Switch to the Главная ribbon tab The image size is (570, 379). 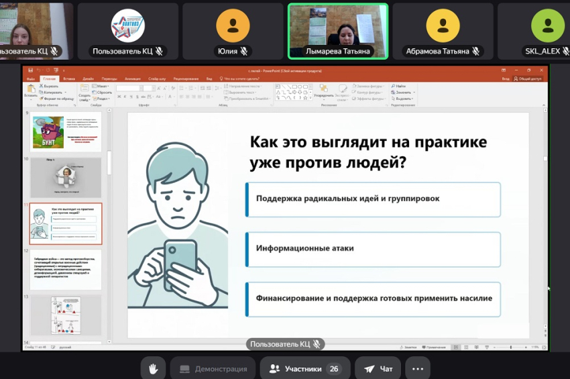(x=50, y=78)
